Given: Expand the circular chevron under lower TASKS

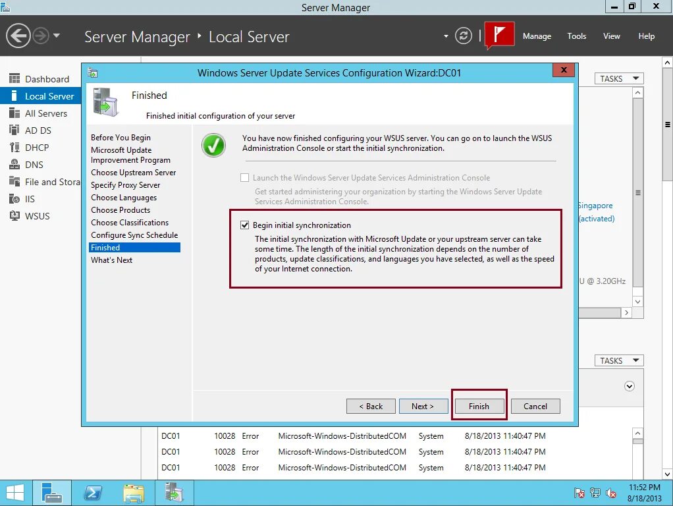Looking at the screenshot, I should click(x=630, y=386).
